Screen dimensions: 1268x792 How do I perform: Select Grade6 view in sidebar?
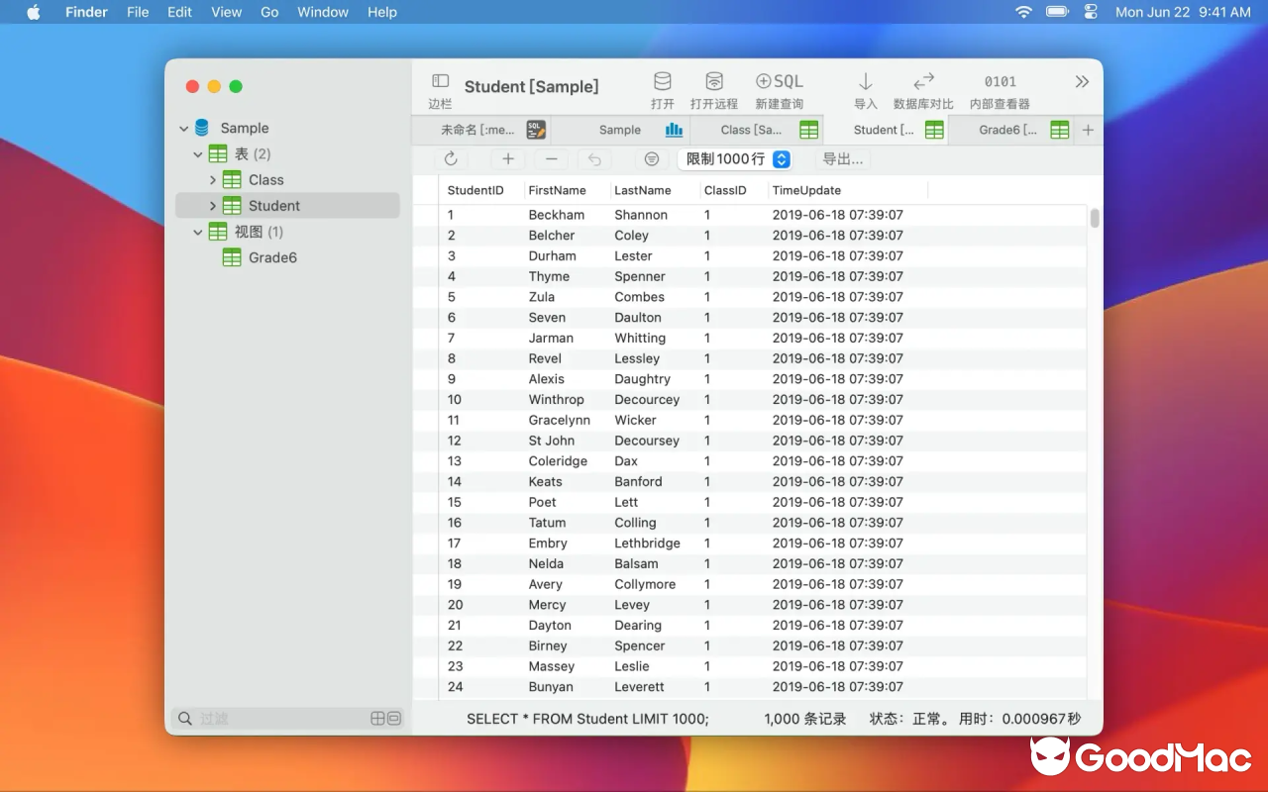coord(272,257)
